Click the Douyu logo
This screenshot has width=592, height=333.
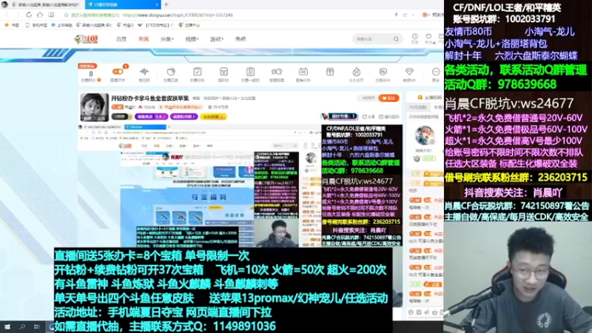[86, 39]
